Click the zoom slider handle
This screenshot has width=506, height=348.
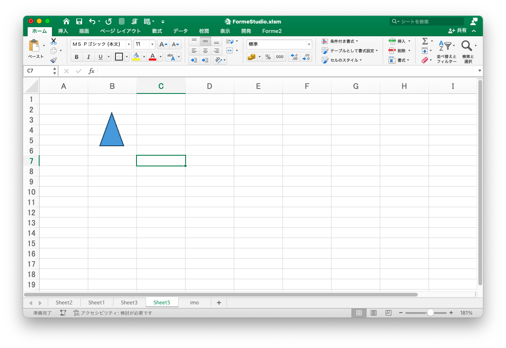430,313
